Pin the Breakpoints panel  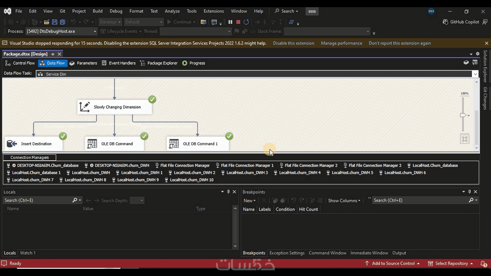tap(469, 192)
